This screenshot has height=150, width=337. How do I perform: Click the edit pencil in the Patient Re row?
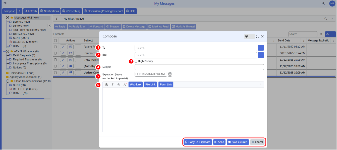coord(63,47)
